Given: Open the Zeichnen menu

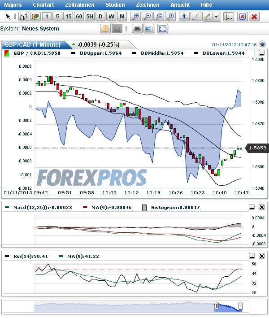Looking at the screenshot, I should (x=148, y=5).
